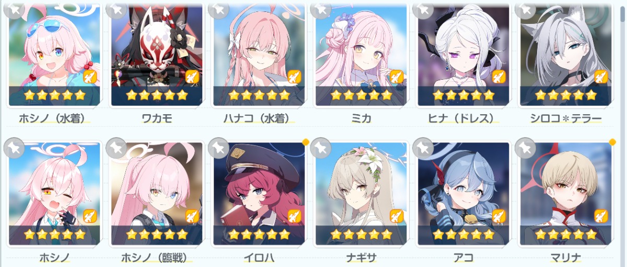Click orange weapon badge on ヒナ（ドレス） card
Image resolution: width=627 pixels, height=267 pixels.
click(x=499, y=77)
